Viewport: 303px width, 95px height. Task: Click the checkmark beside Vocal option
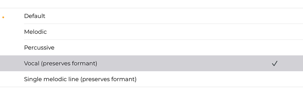pyautogui.click(x=274, y=63)
